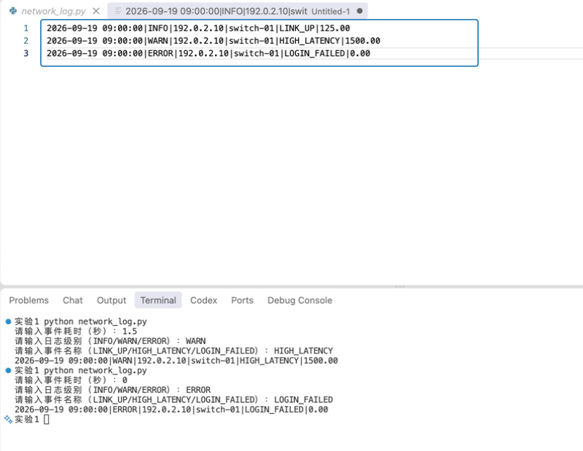Click terminal line with duration 1.5
583x451 pixels.
click(x=76, y=331)
